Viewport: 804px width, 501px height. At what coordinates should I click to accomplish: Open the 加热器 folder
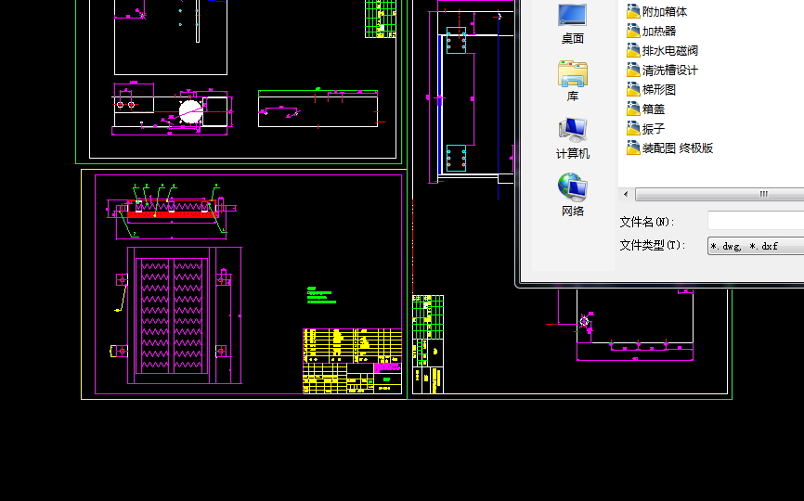point(651,32)
